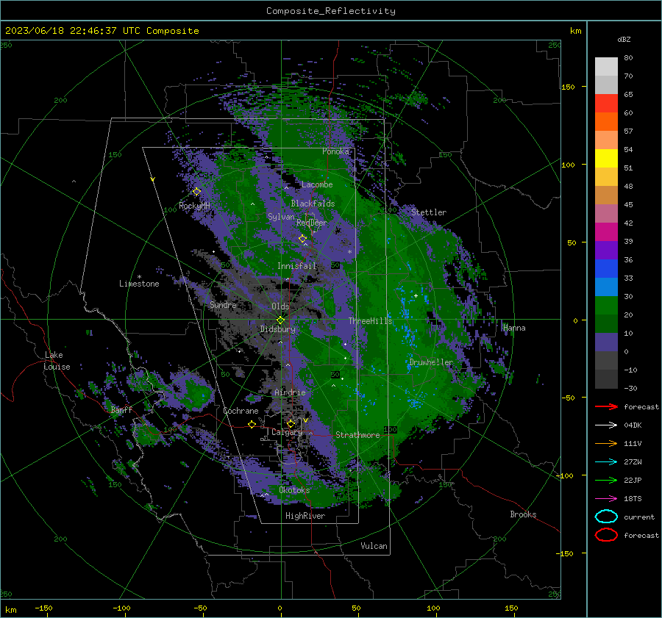This screenshot has height=618, width=662.
Task: Click the cyan 27ZW arrow in the legend
Action: (606, 462)
